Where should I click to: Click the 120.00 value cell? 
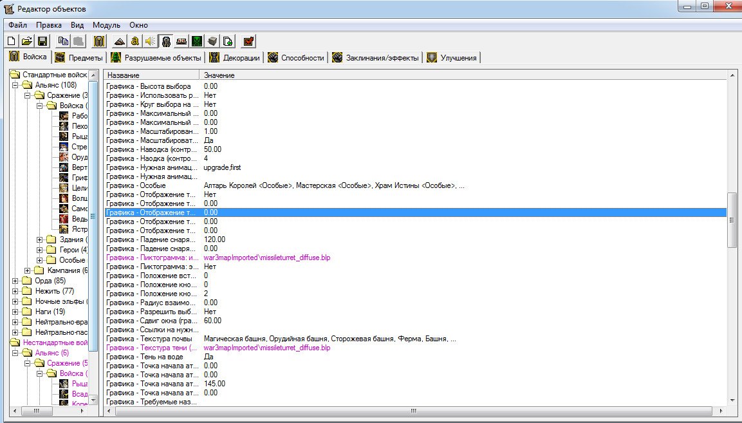tap(214, 240)
